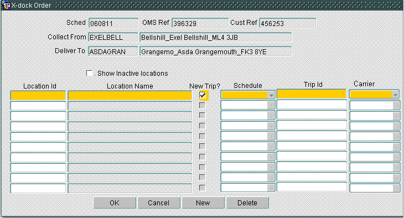Viewport: 404px width, 218px height.
Task: Click Collect From code field EXELBELL
Action: click(x=113, y=37)
